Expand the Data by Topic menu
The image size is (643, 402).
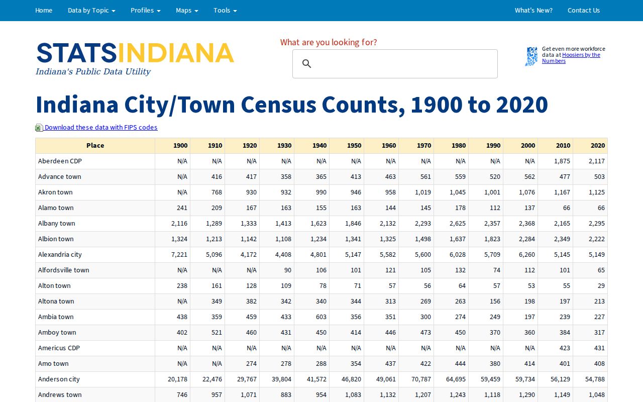pos(91,10)
